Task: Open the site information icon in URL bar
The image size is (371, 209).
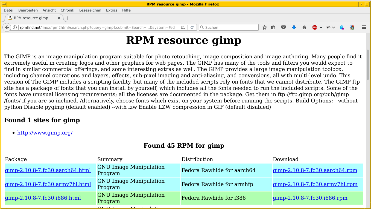Action: (x=15, y=27)
